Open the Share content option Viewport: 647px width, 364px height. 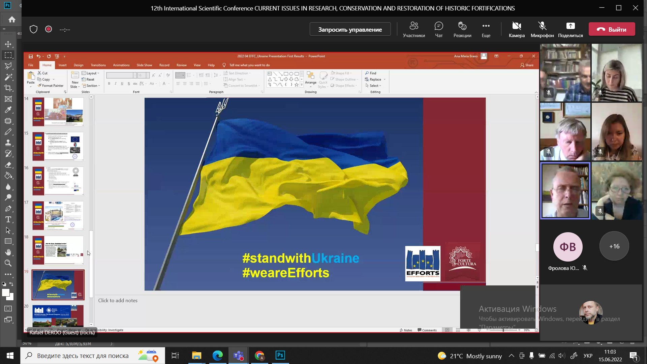571,30
